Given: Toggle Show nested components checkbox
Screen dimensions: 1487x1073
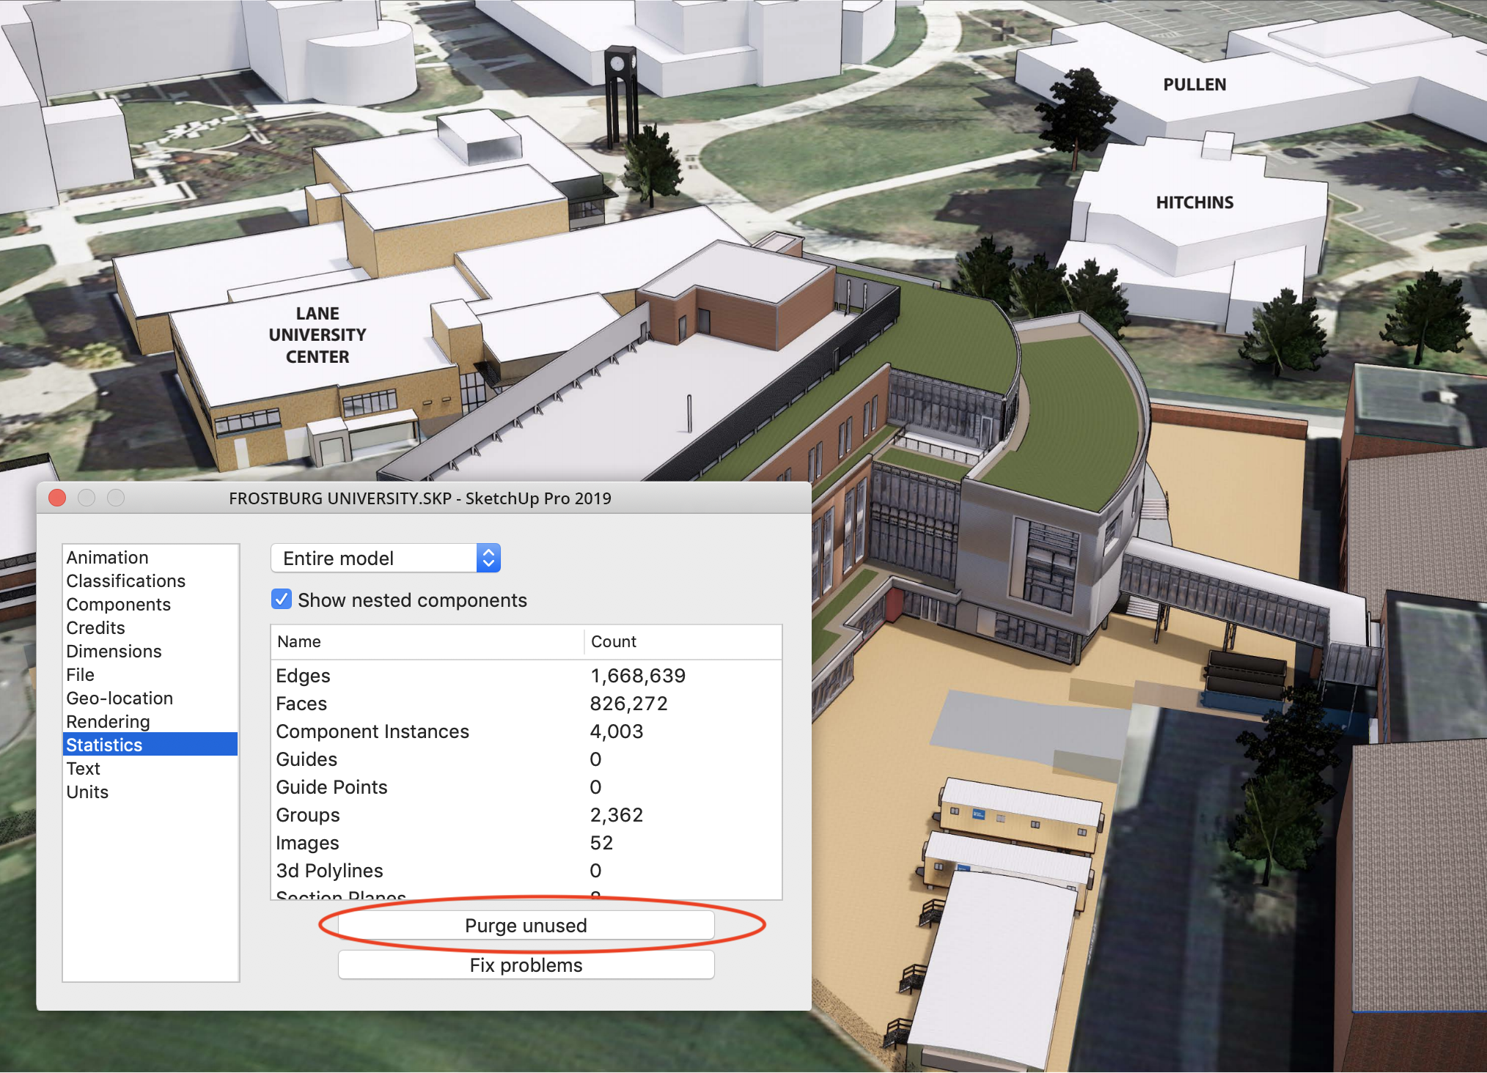Looking at the screenshot, I should [282, 600].
